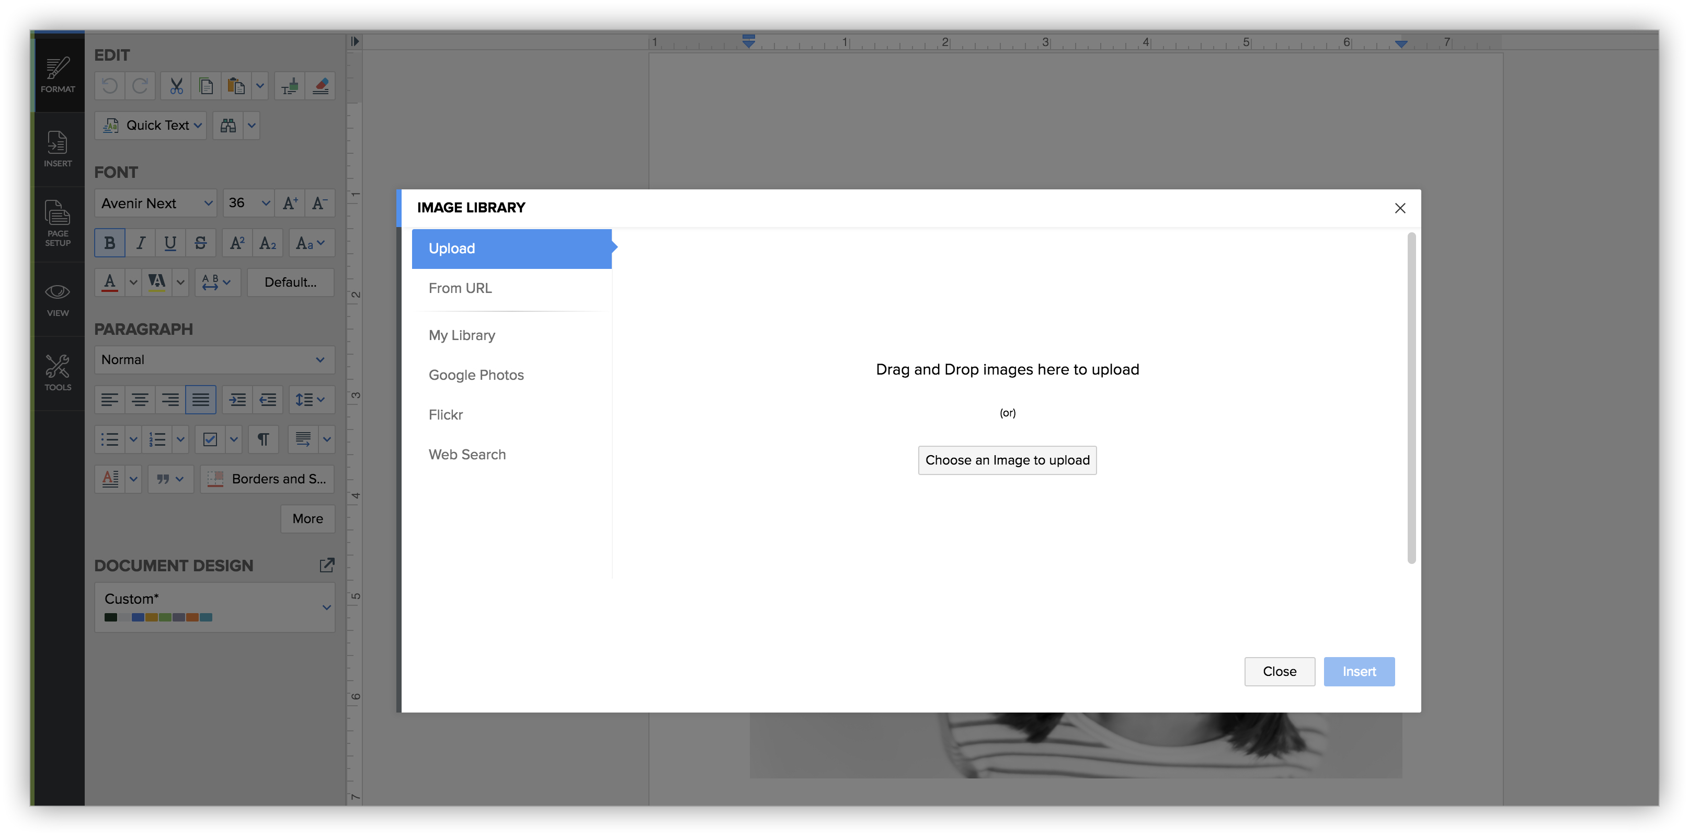Click the font color red A swatch

pos(109,282)
